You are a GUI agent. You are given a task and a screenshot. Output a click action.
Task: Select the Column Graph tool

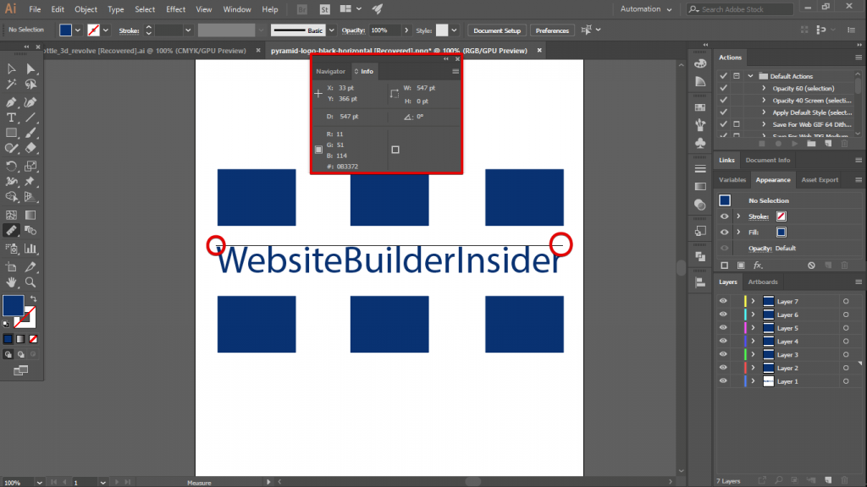pos(30,248)
